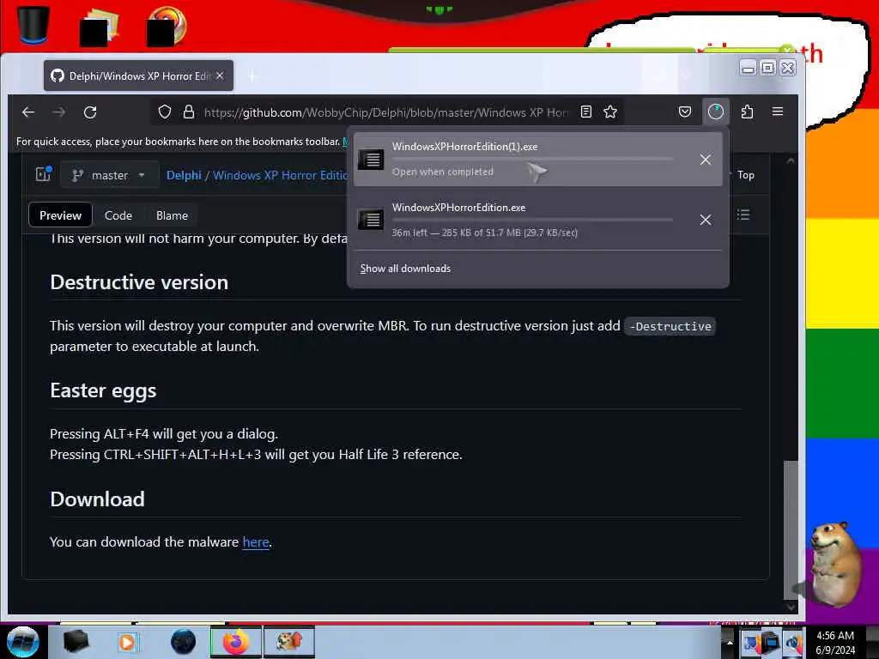The width and height of the screenshot is (879, 659).
Task: Click the site security padlock icon
Action: 189,112
